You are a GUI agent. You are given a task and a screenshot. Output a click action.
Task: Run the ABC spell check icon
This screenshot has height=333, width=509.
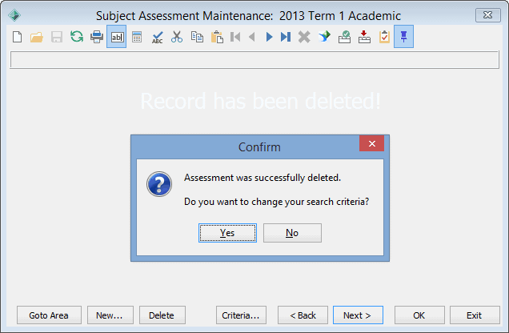pos(158,37)
